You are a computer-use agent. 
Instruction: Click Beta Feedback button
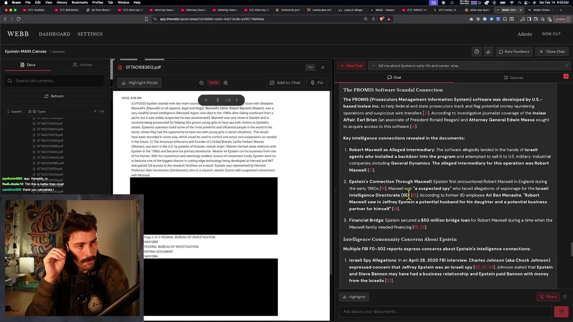(x=513, y=51)
